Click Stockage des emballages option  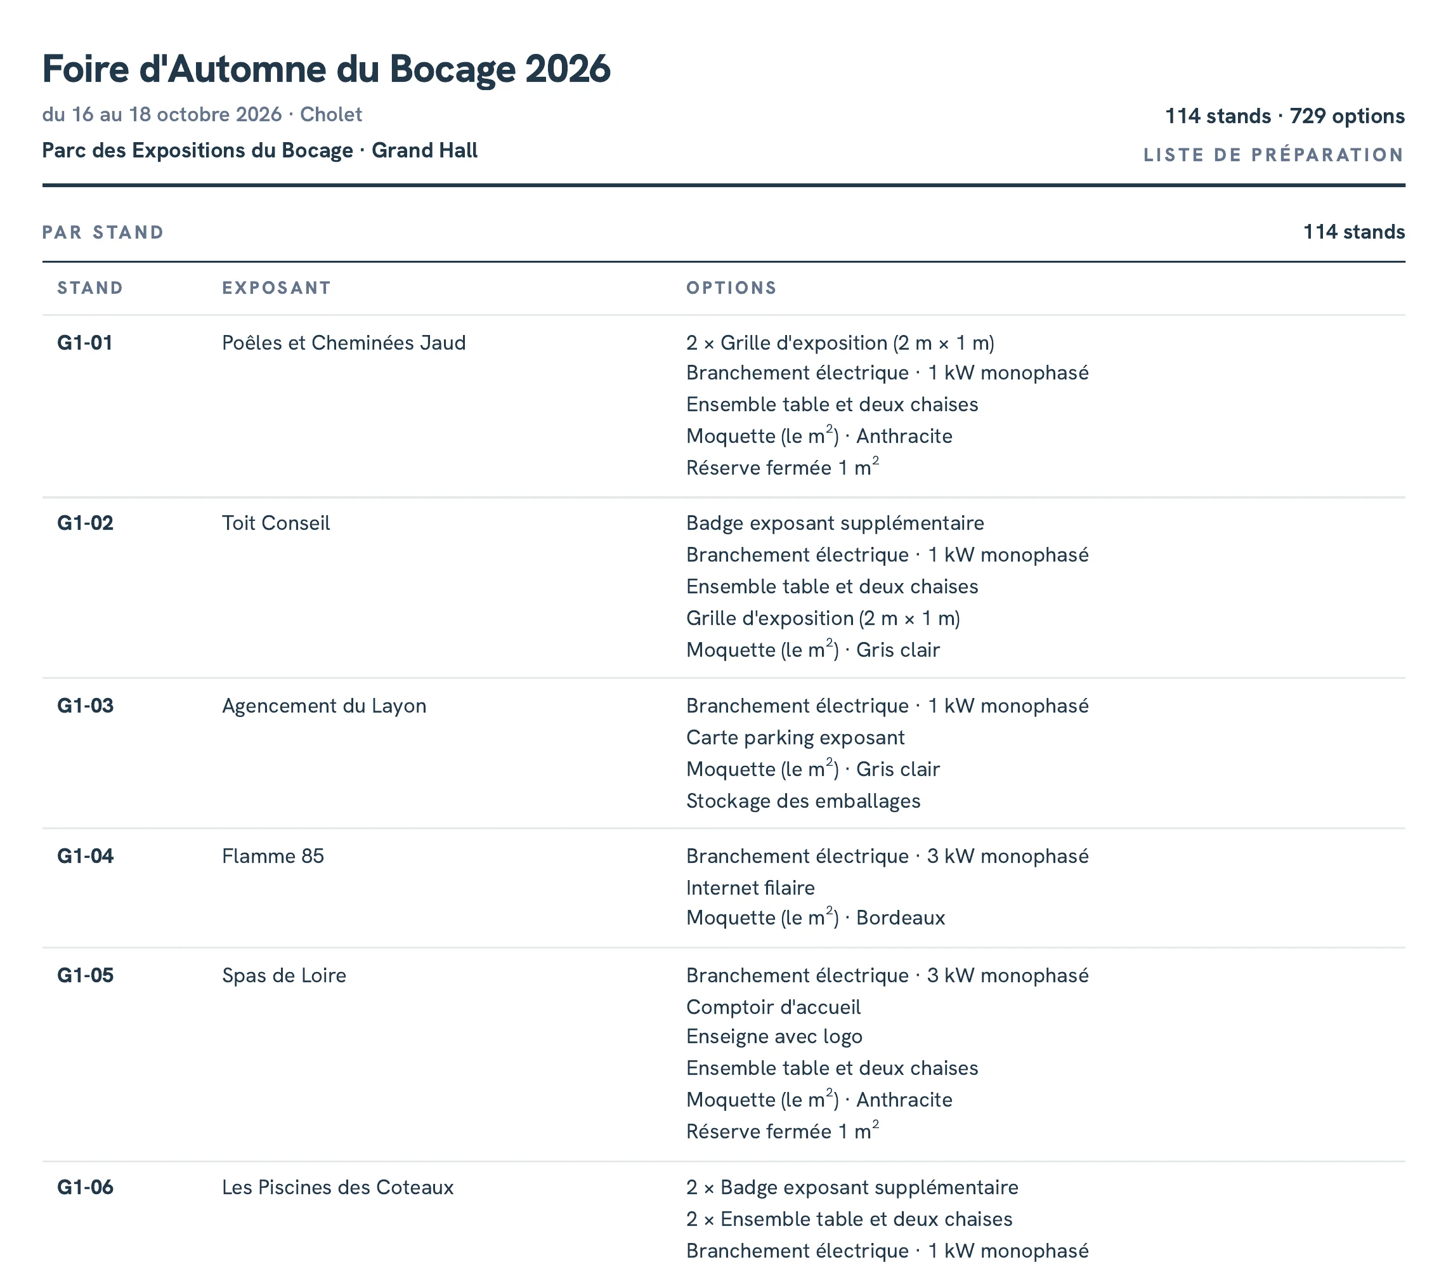[x=803, y=801]
